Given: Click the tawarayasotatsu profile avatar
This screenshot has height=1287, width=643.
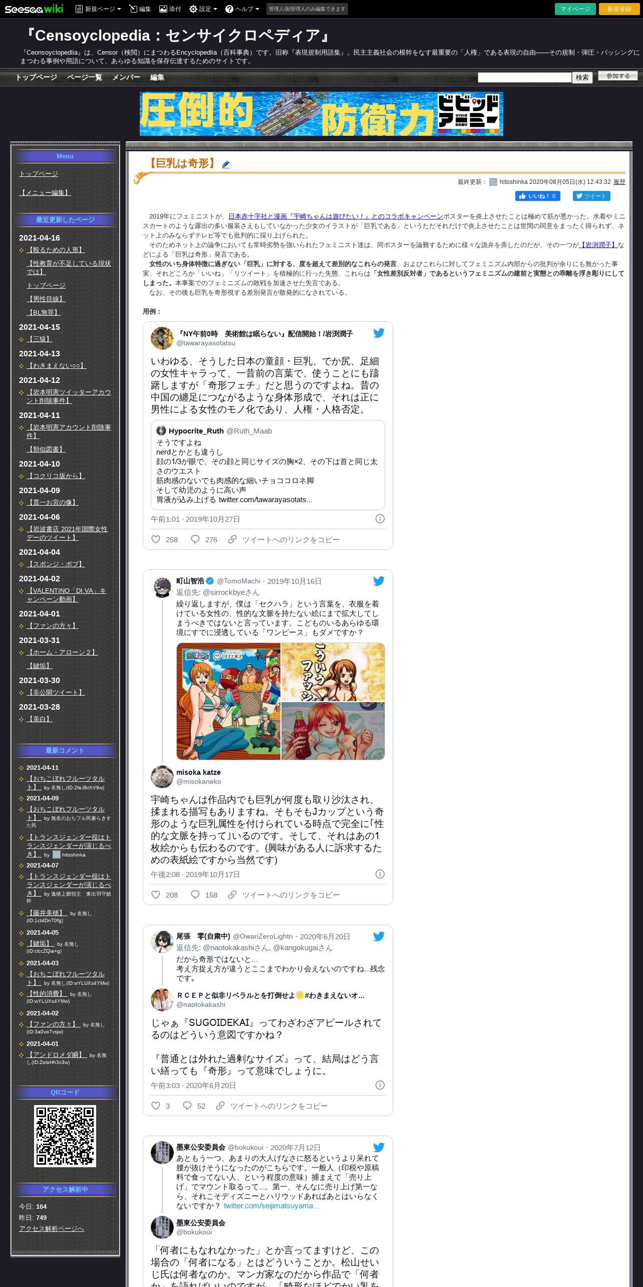Looking at the screenshot, I should (162, 338).
